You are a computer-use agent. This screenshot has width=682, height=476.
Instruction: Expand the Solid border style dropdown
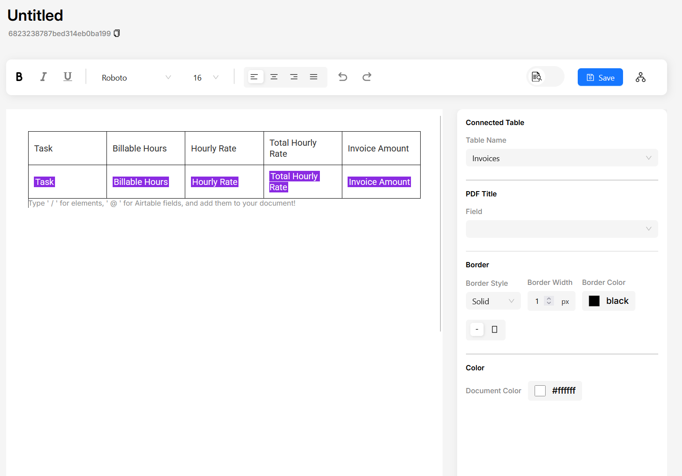tap(493, 301)
